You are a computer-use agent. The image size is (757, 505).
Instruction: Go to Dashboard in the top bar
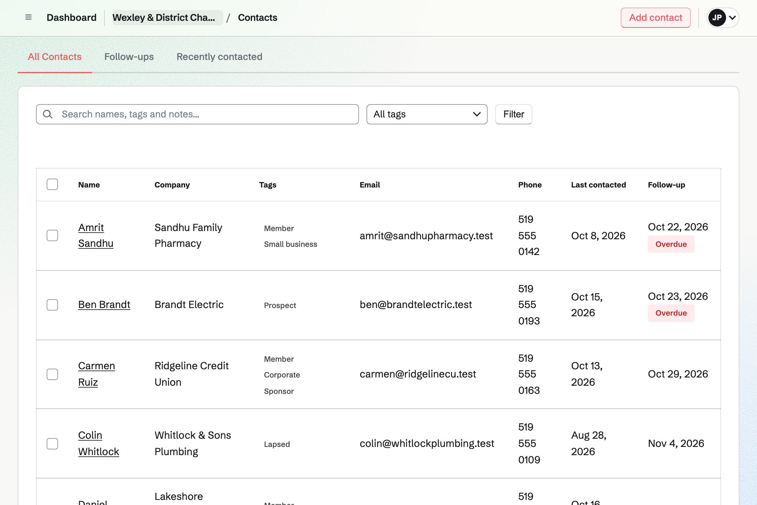pyautogui.click(x=72, y=17)
